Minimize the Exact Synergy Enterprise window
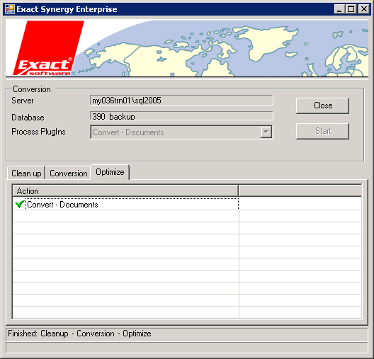 coord(339,9)
